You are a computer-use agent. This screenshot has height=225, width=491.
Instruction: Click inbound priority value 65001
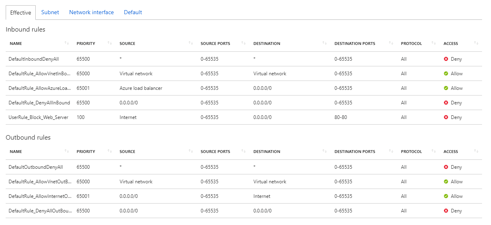click(x=83, y=88)
